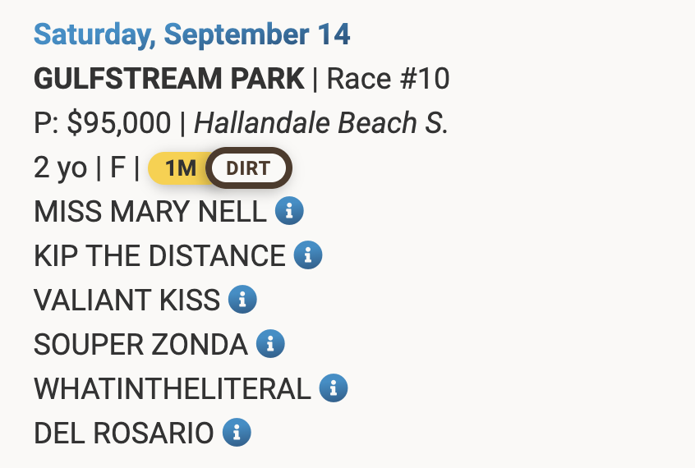Image resolution: width=695 pixels, height=468 pixels.
Task: Click the Race #10 label
Action: pos(388,79)
